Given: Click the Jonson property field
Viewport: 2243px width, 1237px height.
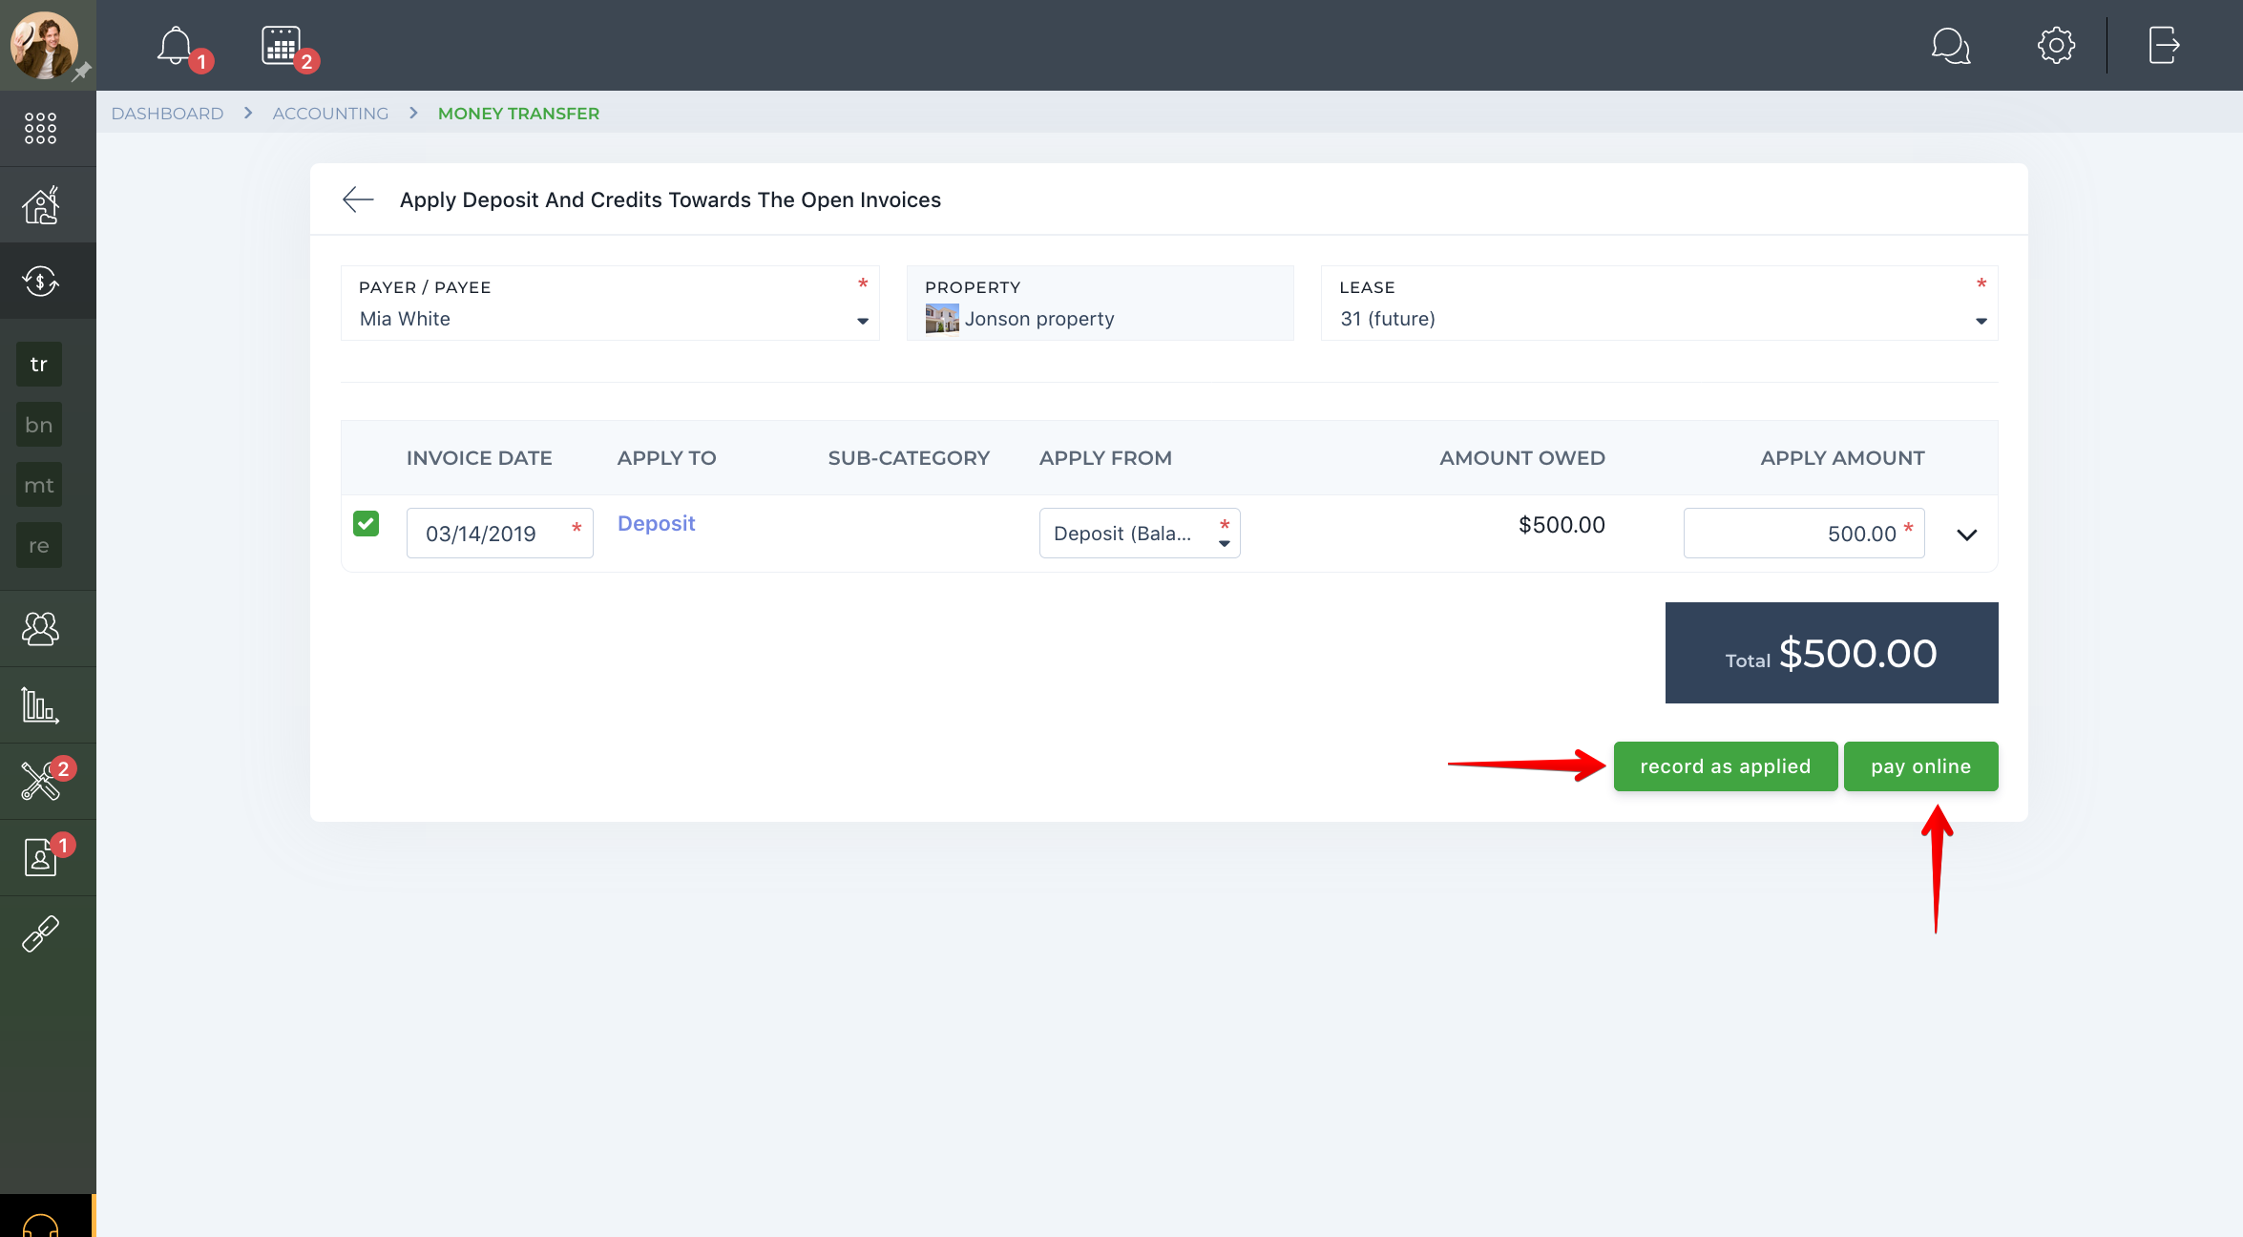Looking at the screenshot, I should (x=1100, y=304).
